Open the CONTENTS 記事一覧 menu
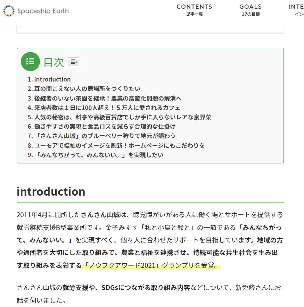The width and height of the screenshot is (304, 307). coord(194,10)
